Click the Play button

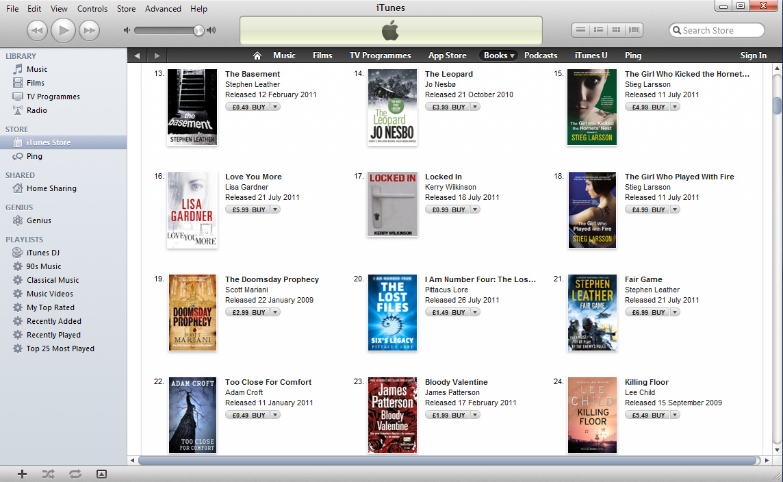[63, 30]
